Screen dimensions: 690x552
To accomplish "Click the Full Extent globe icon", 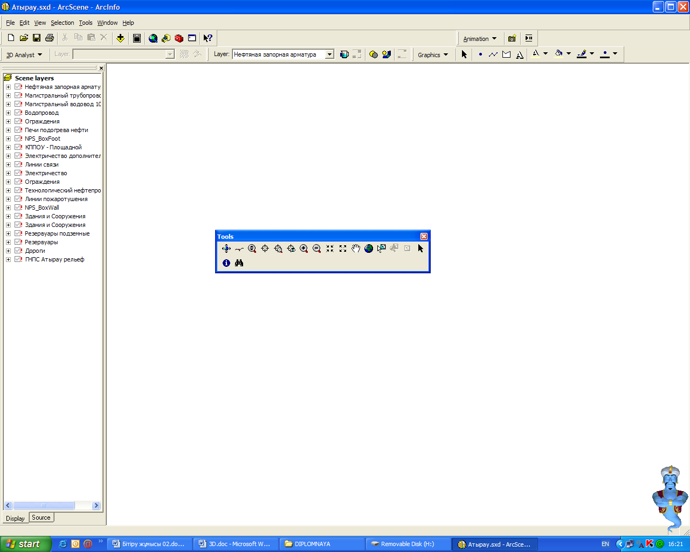I will pyautogui.click(x=369, y=249).
